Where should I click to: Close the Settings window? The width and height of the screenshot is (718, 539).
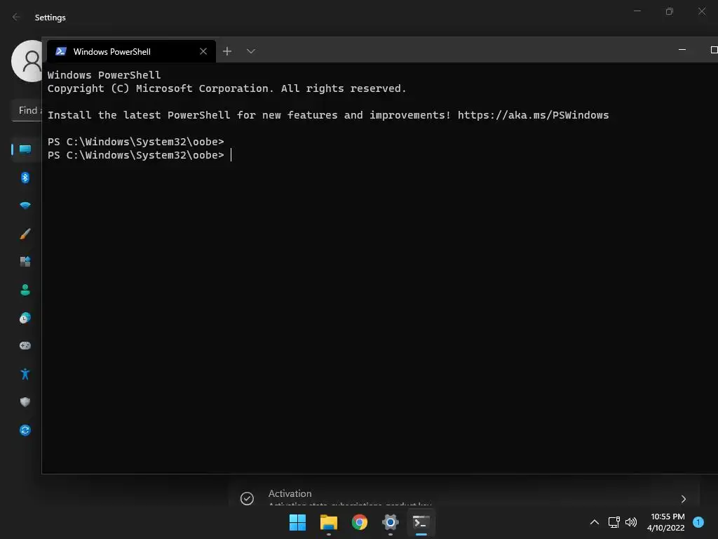coord(702,11)
